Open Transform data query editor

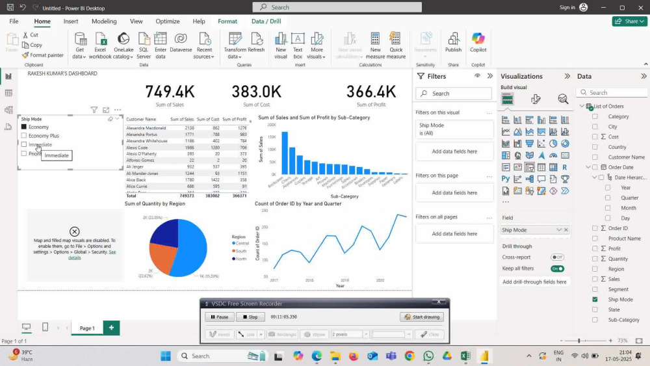coord(235,46)
